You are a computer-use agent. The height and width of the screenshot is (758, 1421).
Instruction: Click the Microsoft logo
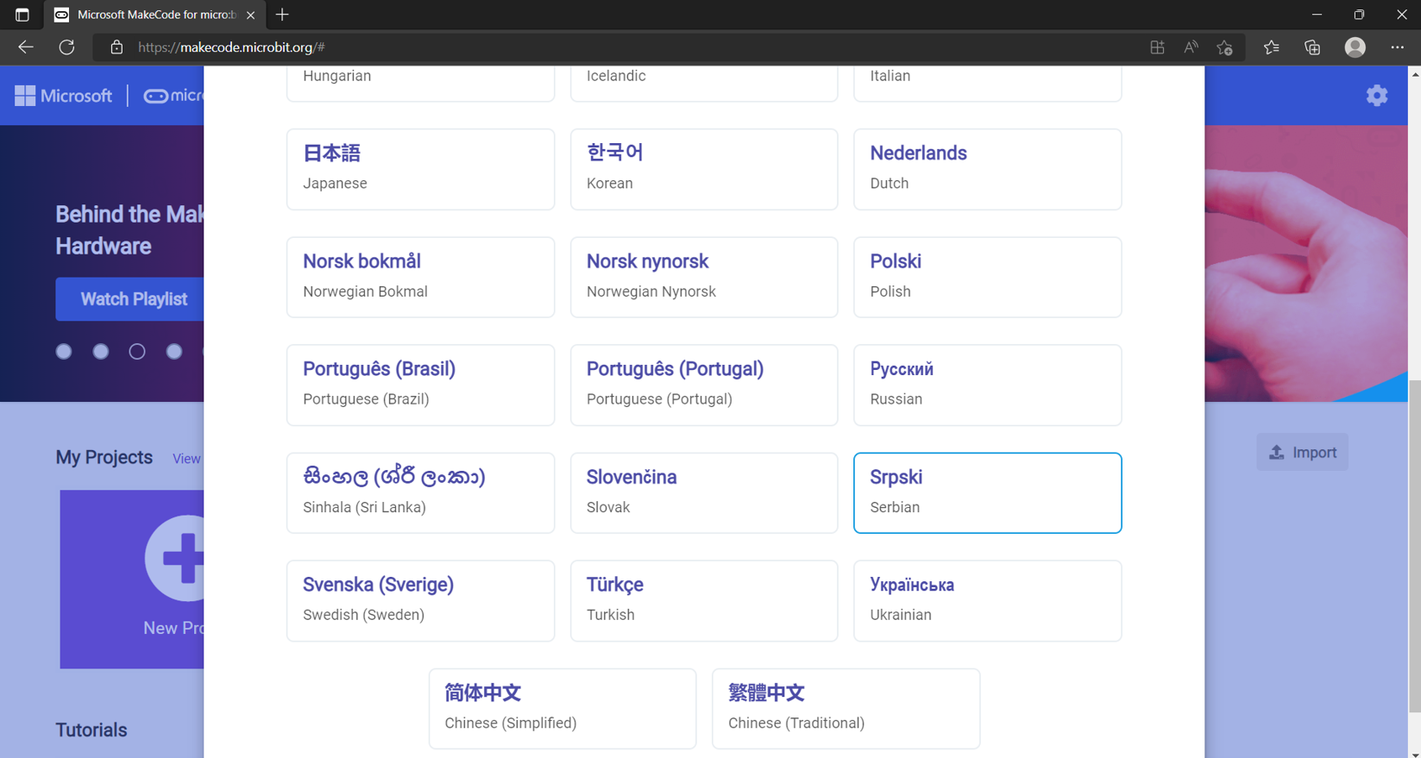click(x=63, y=96)
